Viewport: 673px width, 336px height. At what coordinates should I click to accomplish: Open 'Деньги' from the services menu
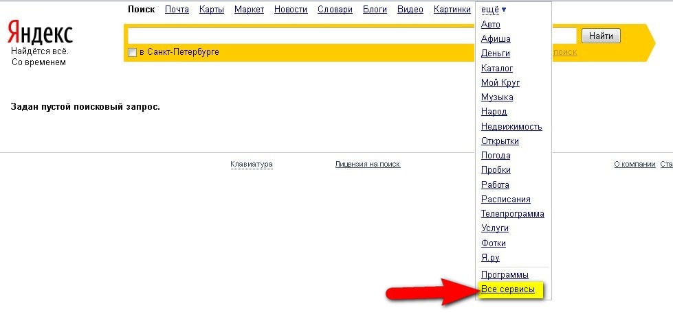[495, 53]
